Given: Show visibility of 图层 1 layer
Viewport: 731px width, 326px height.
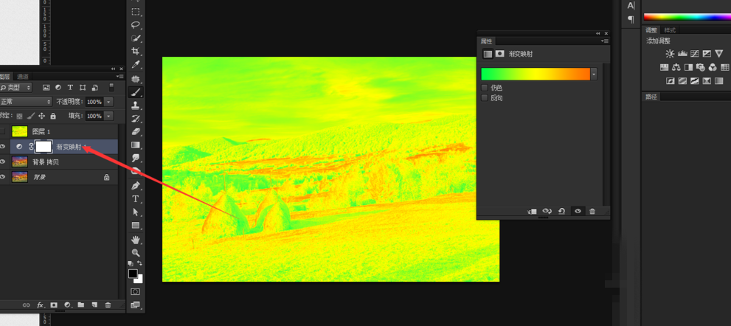Looking at the screenshot, I should (2, 131).
